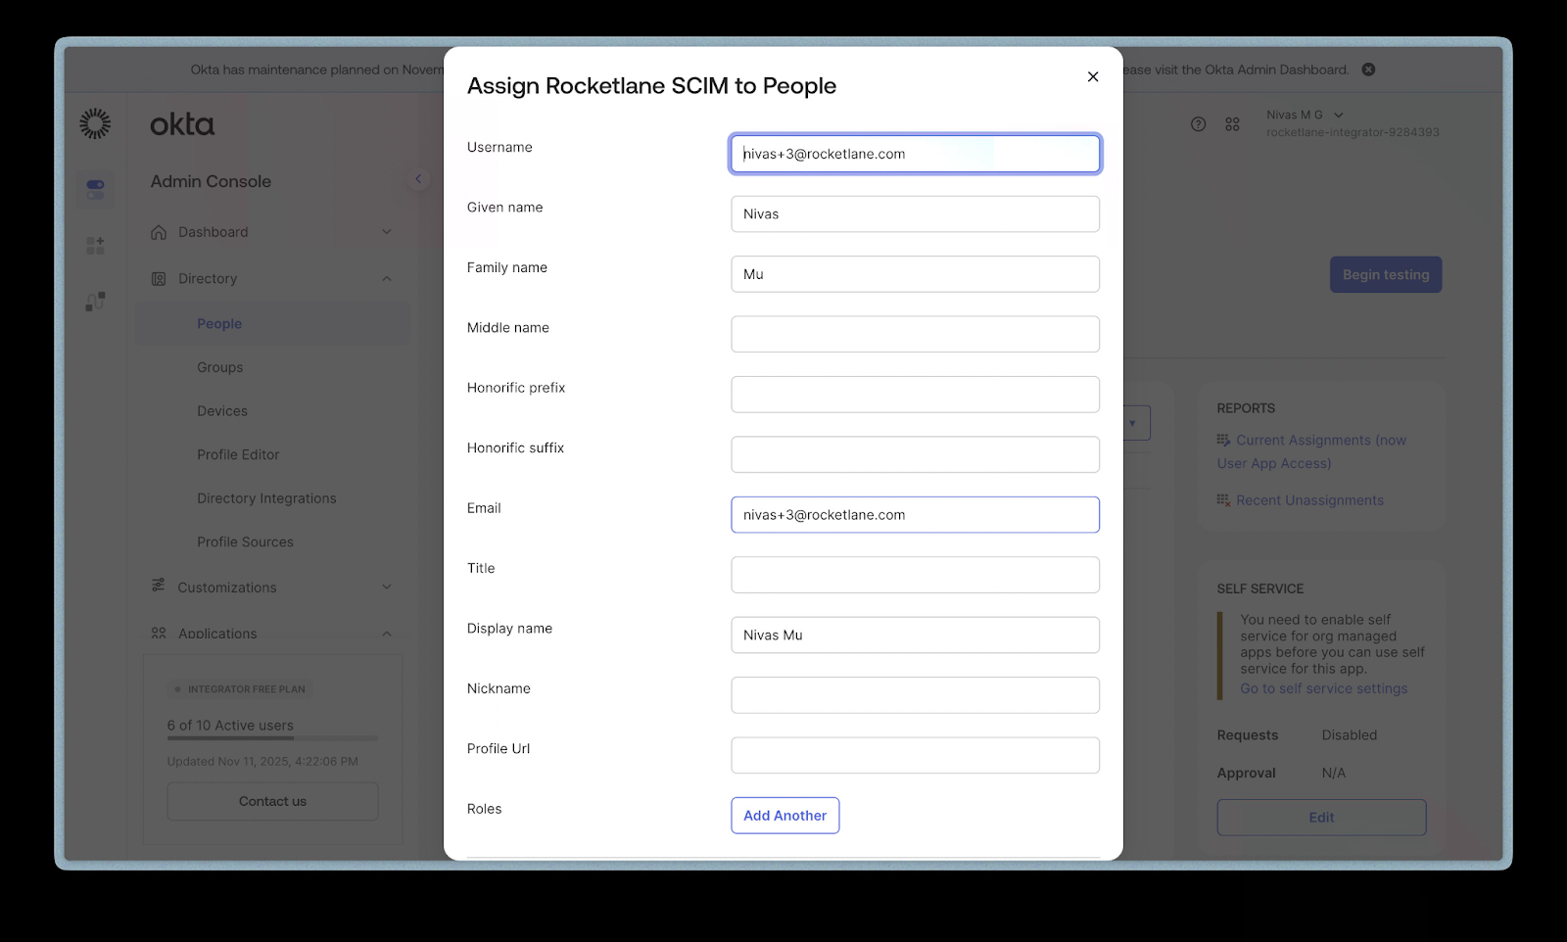Click the Dashboard home icon
Image resolution: width=1567 pixels, height=942 pixels.
pyautogui.click(x=159, y=232)
